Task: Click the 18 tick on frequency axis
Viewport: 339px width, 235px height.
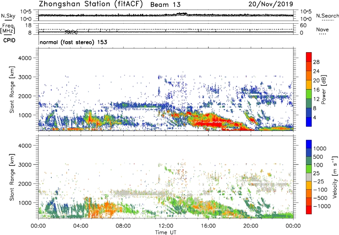Action: [x=28, y=25]
